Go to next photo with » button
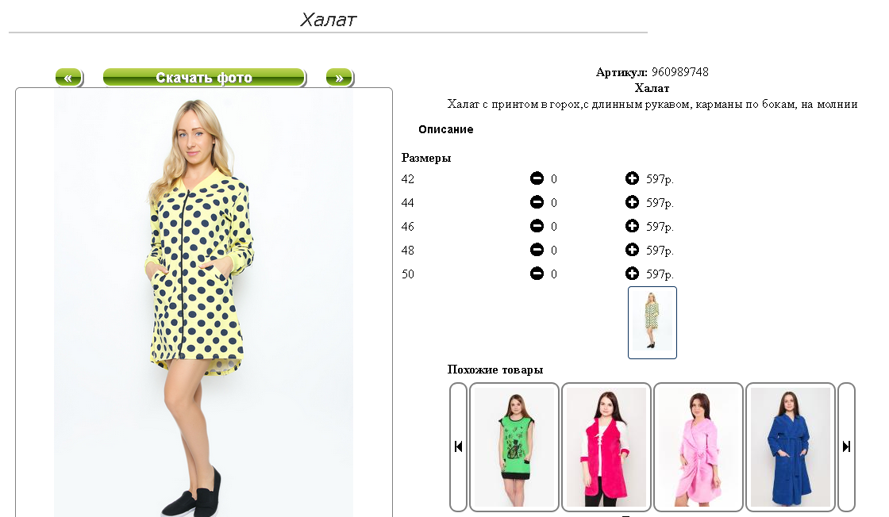 click(x=339, y=78)
